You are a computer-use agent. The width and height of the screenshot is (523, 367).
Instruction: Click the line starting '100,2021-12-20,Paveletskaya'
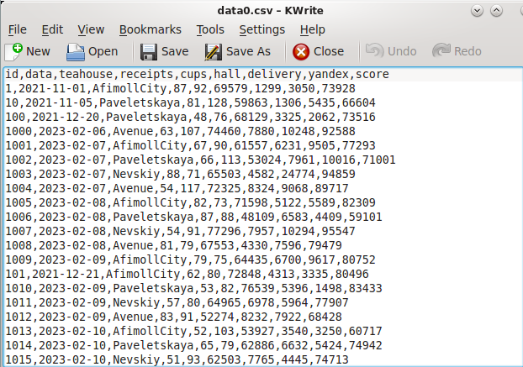tap(191, 117)
